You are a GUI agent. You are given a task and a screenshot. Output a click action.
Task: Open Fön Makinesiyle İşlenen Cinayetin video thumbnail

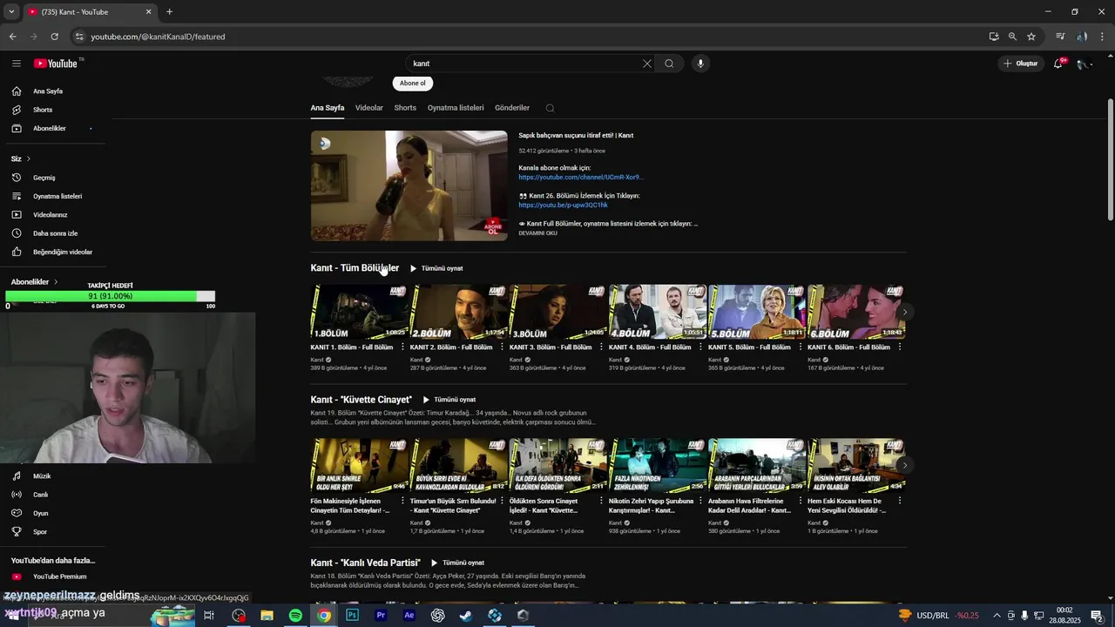click(359, 465)
